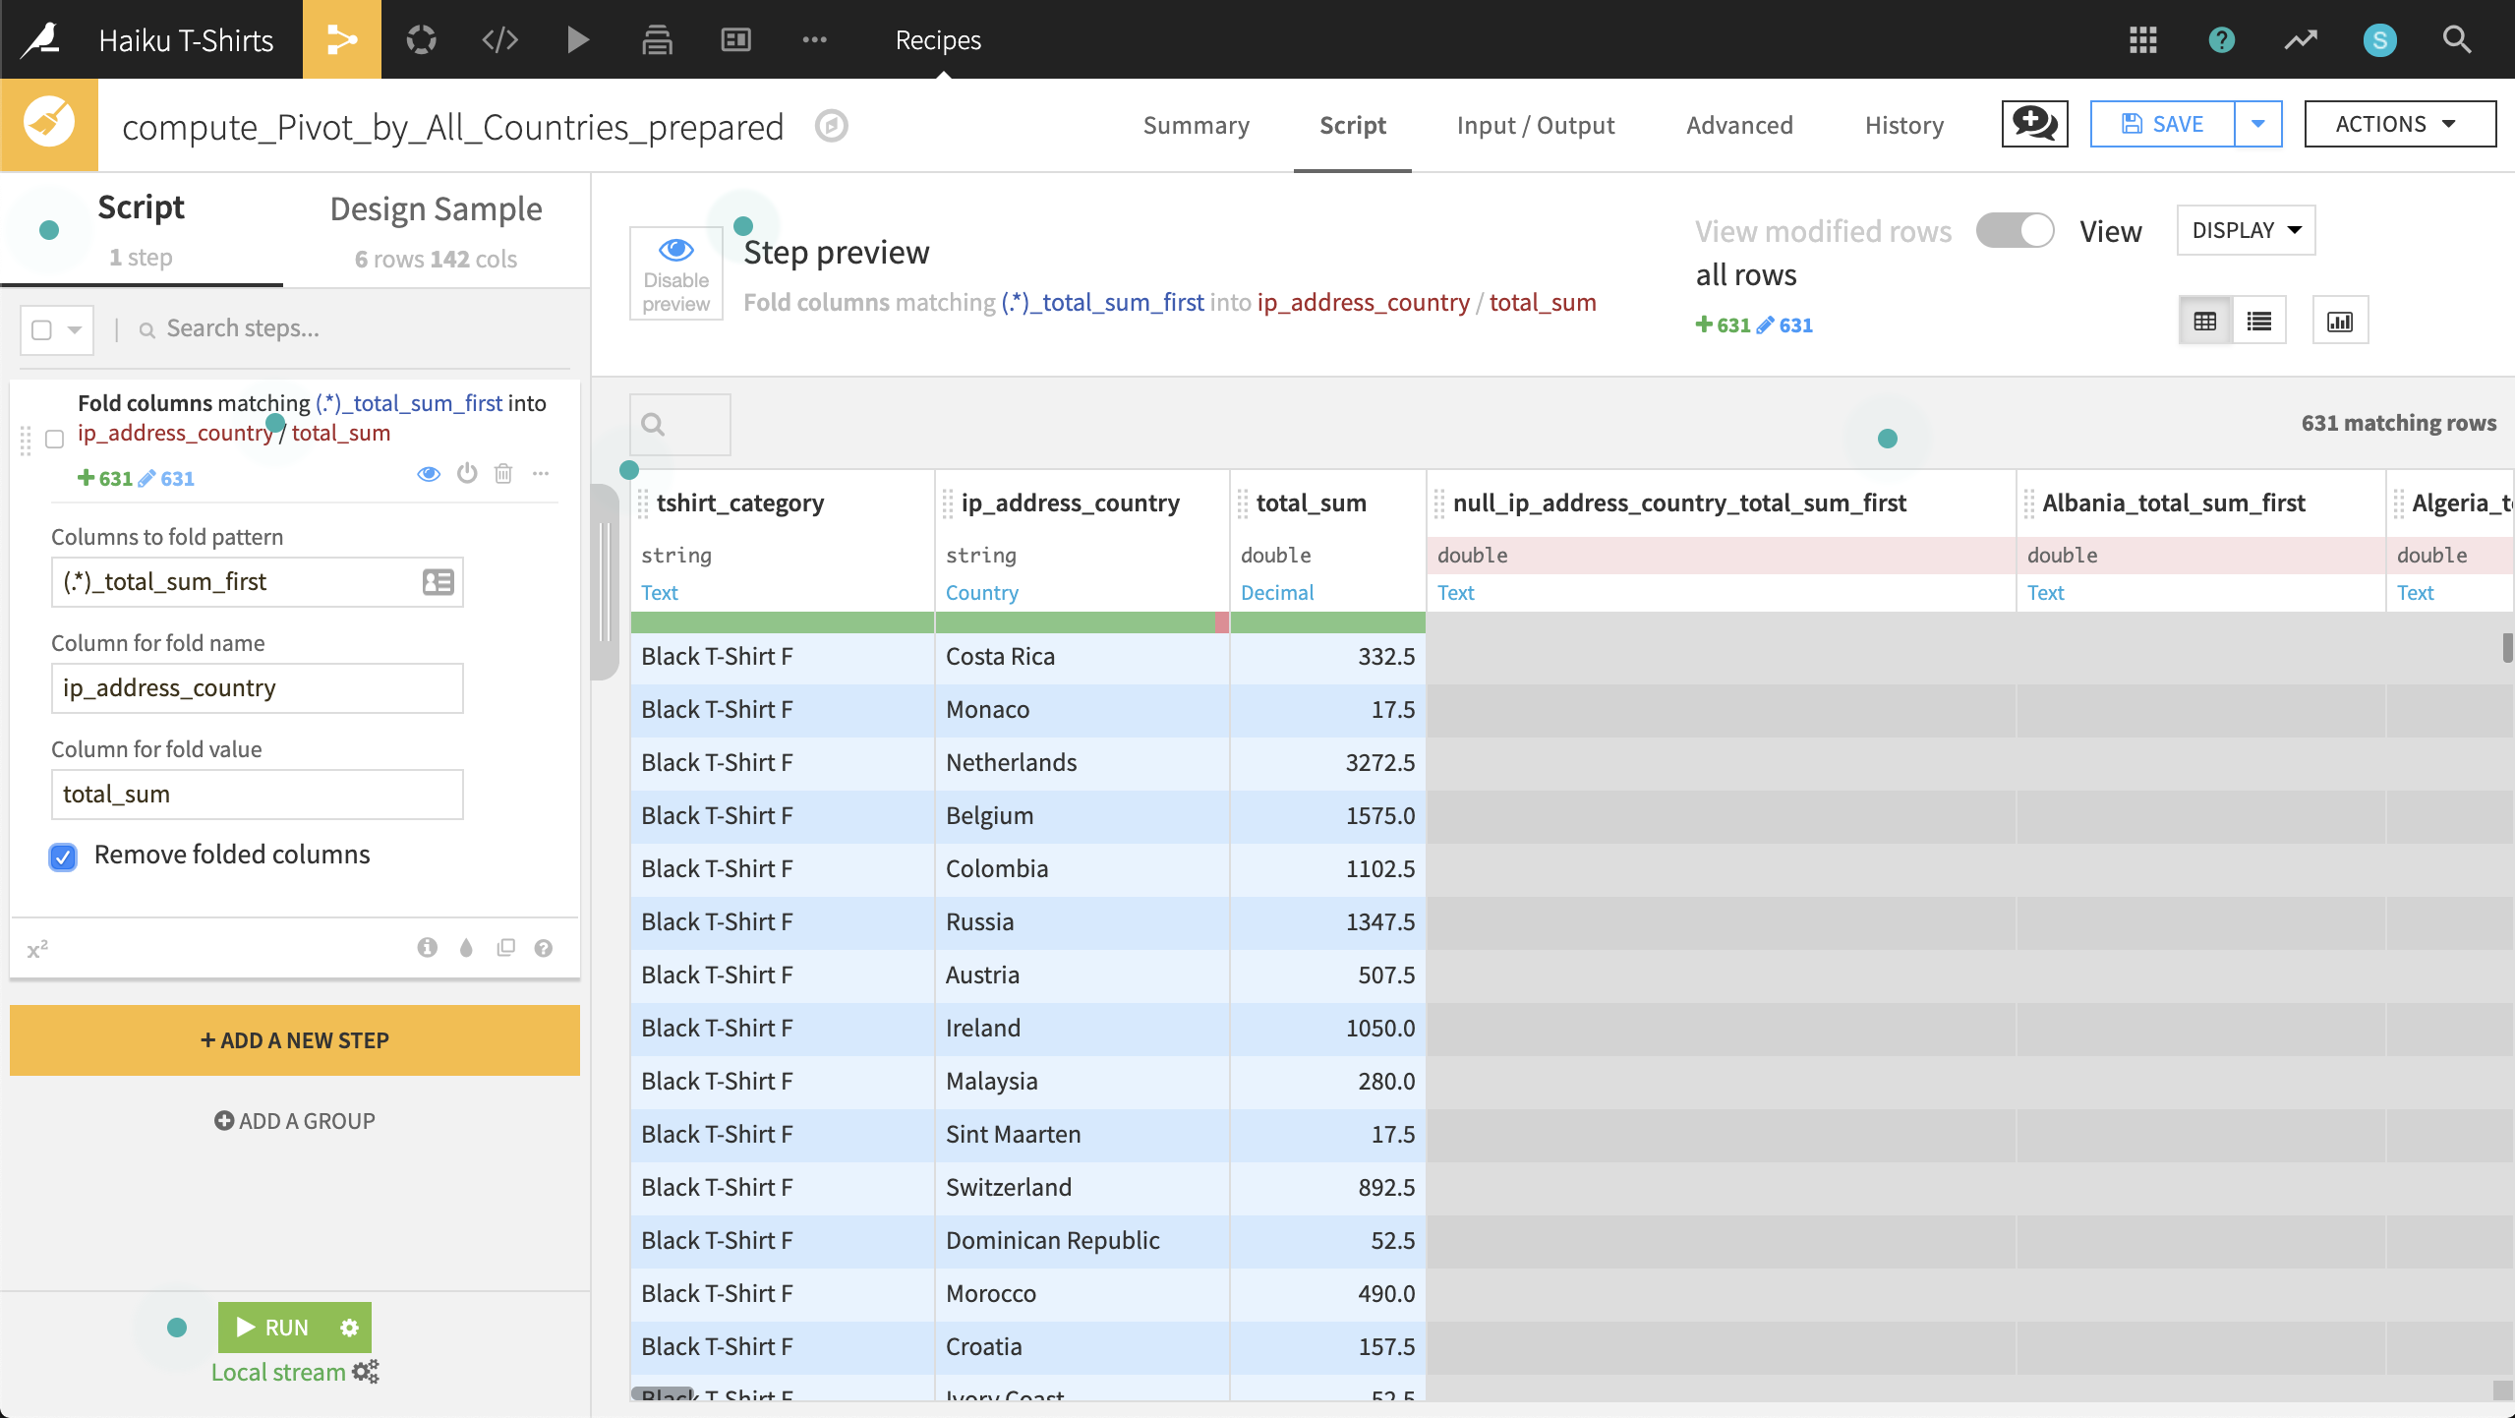Click the Column for fold name field

pyautogui.click(x=258, y=688)
